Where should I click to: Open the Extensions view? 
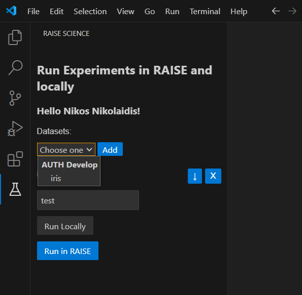[x=15, y=159]
